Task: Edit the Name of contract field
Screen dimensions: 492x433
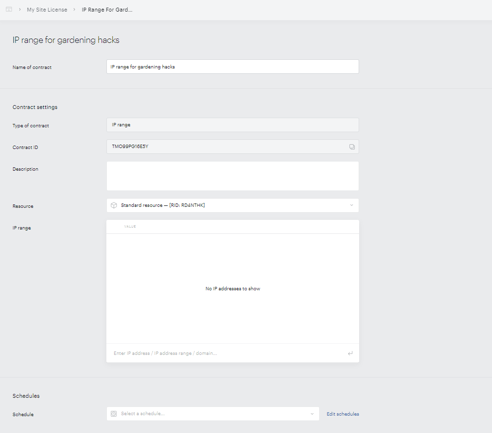Action: click(x=233, y=67)
